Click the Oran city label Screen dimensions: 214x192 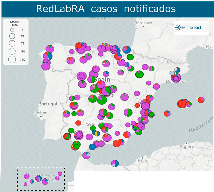(142, 161)
